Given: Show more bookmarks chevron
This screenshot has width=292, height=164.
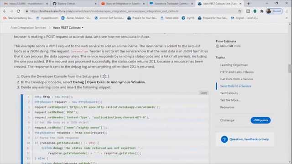Looking at the screenshot, I should 287,18.
